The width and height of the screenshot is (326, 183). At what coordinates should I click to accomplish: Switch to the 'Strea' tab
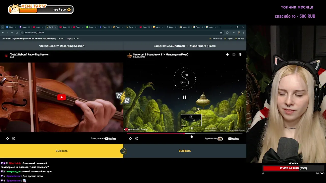tap(91, 27)
